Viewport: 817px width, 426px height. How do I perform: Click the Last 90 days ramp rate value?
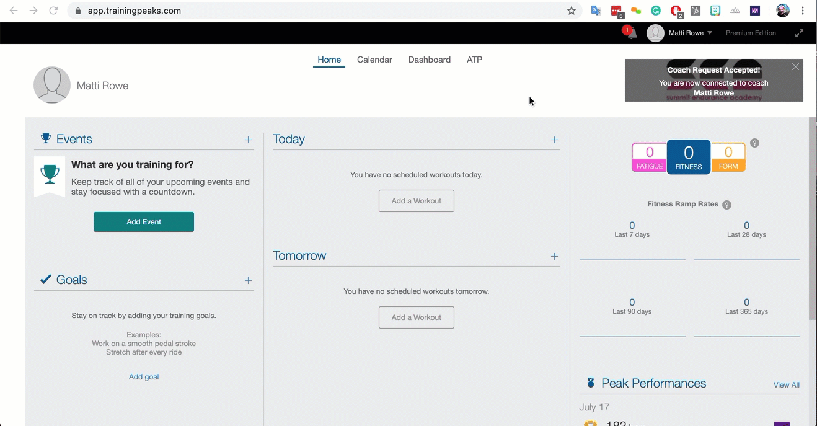point(632,303)
